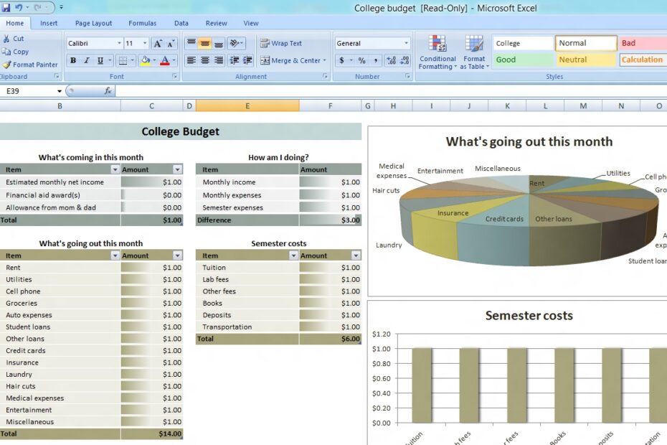Screen dimensions: 667x445
Task: Open Conditional Formatting
Action: coord(436,52)
